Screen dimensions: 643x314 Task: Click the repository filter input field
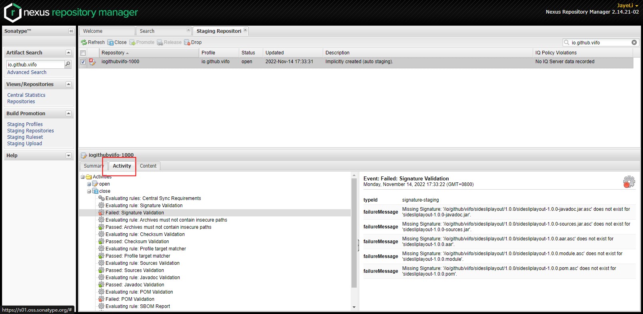click(600, 42)
